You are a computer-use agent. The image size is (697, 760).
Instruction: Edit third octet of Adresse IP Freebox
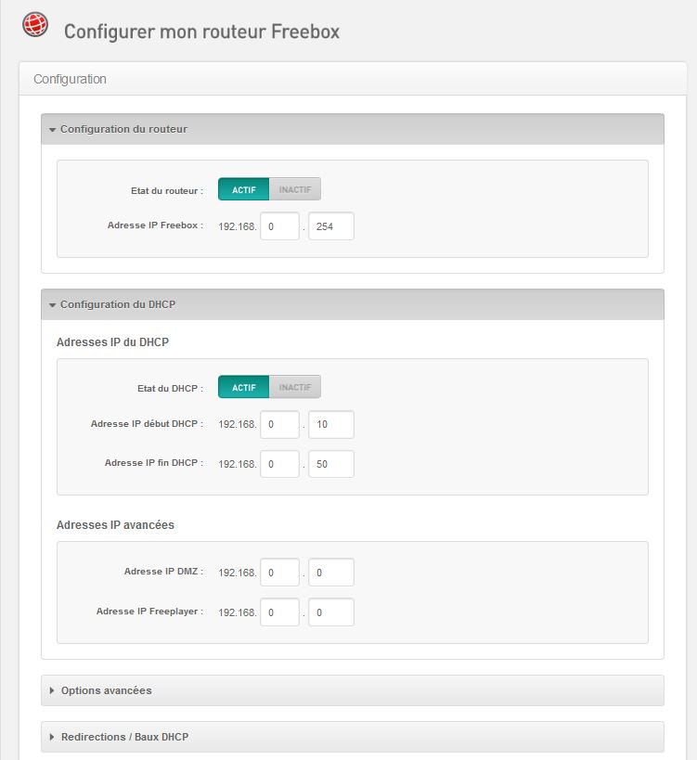[279, 226]
